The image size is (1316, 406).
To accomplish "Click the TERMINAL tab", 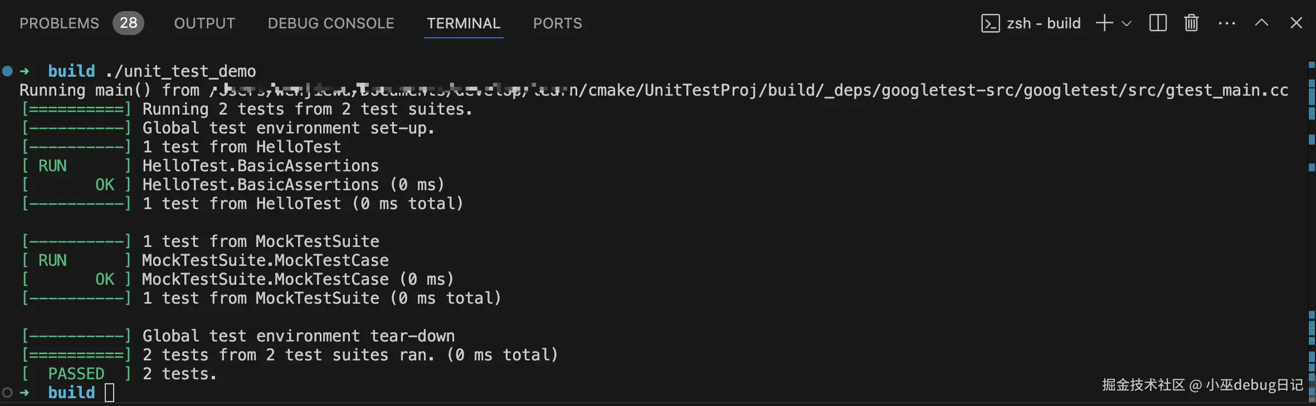I will (464, 23).
